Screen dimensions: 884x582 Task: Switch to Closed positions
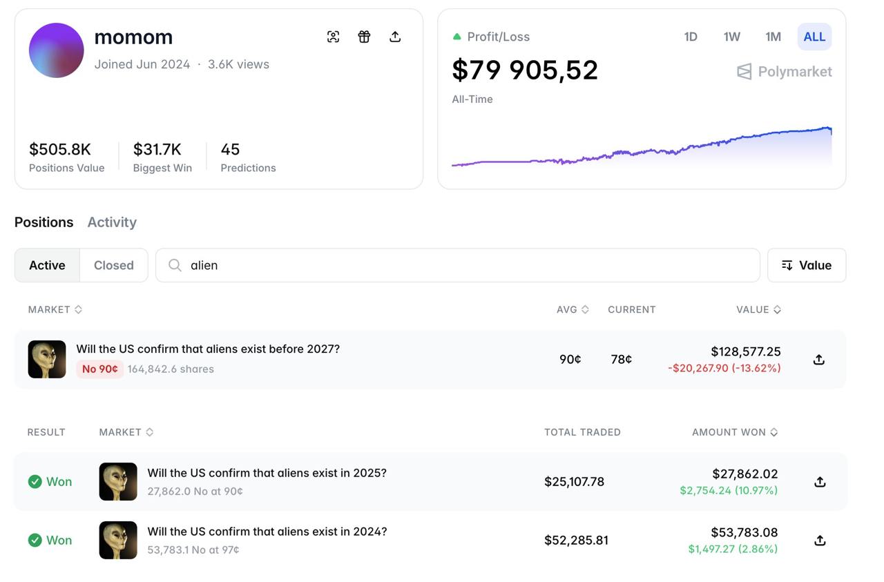[113, 264]
